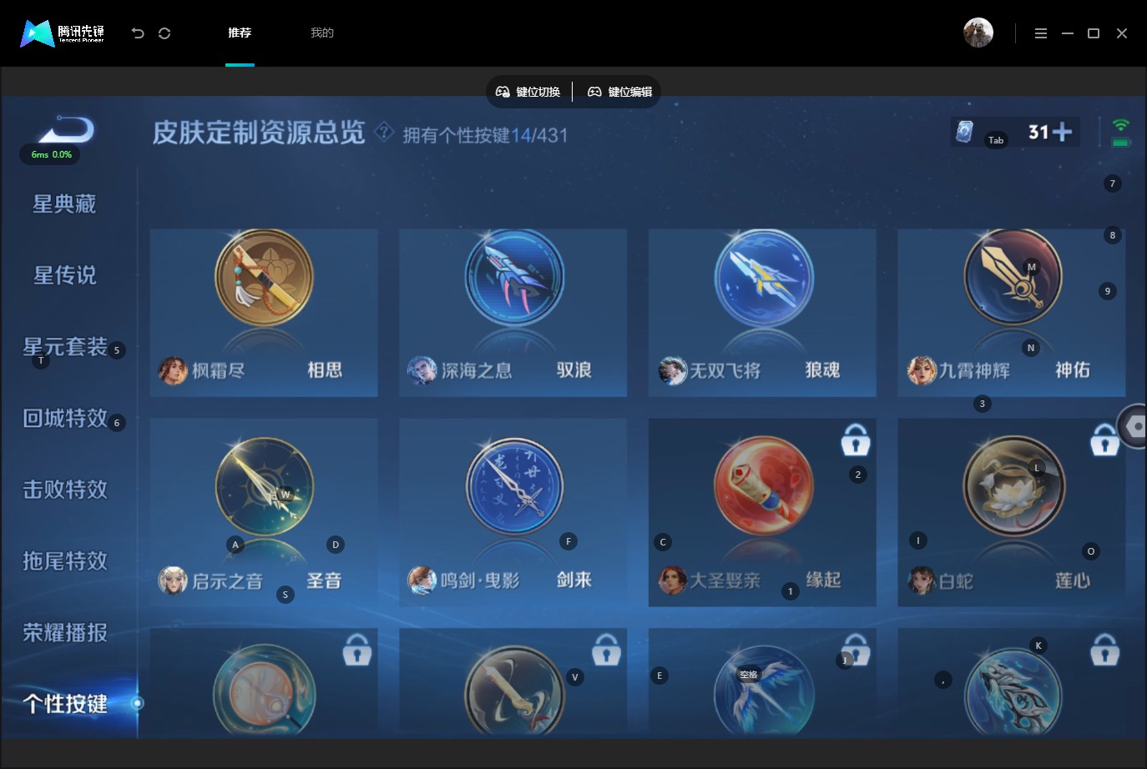Click the refresh icon in title bar
1147x769 pixels.
pos(164,33)
